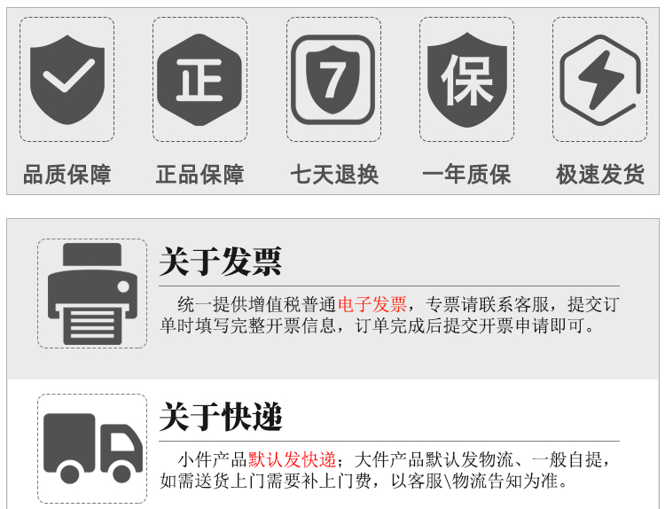Click the delivery truck icon
Viewport: 665px width, 509px height.
click(x=93, y=449)
